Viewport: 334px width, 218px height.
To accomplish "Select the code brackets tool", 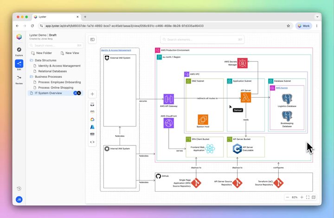I will click(92, 142).
